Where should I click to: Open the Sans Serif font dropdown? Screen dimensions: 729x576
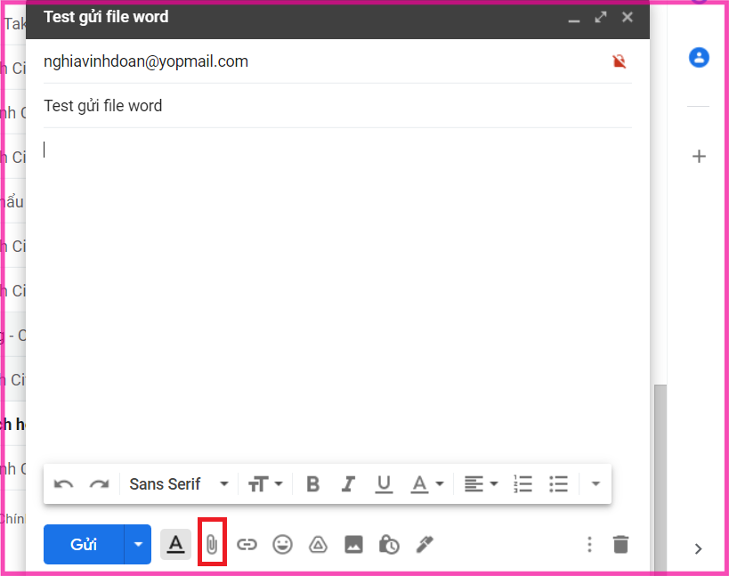(179, 484)
